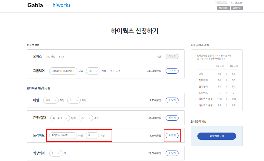
Task: Save groupware changes with 저장 button
Action: pos(172,71)
